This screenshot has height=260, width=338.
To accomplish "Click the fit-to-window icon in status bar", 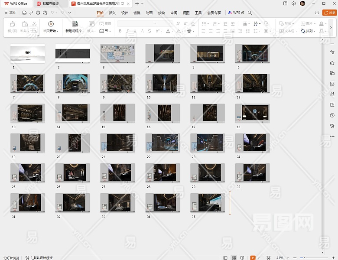I will pyautogui.click(x=269, y=257).
